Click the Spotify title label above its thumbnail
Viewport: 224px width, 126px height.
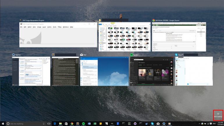[136, 55]
